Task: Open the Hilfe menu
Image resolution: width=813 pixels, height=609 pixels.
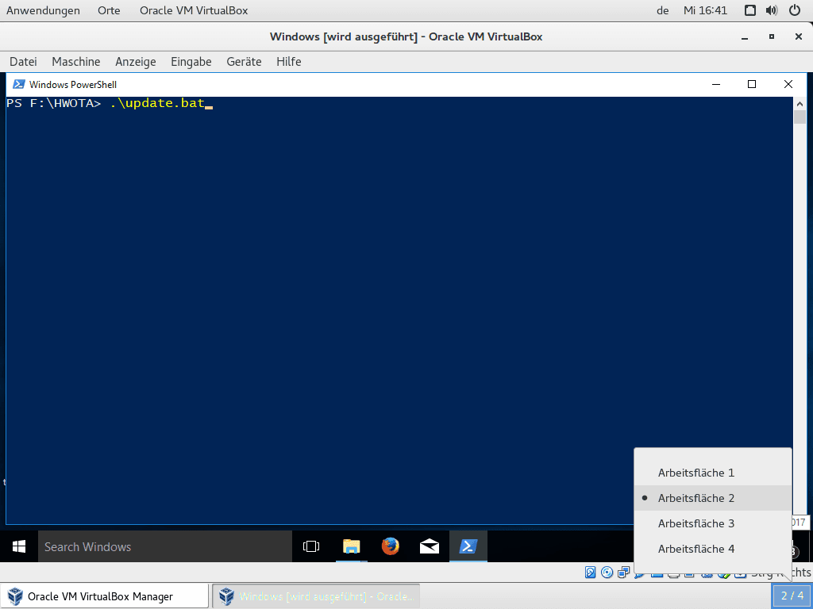Action: click(x=289, y=62)
